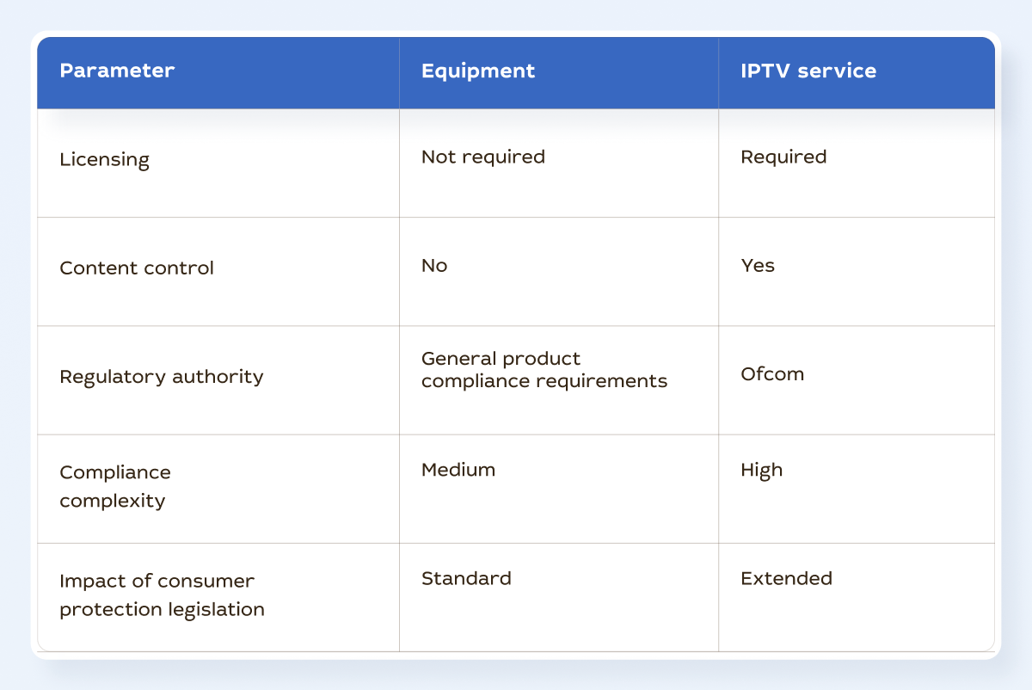Click the IPTV service column header
Viewport: 1032px width, 690px height.
tap(808, 71)
